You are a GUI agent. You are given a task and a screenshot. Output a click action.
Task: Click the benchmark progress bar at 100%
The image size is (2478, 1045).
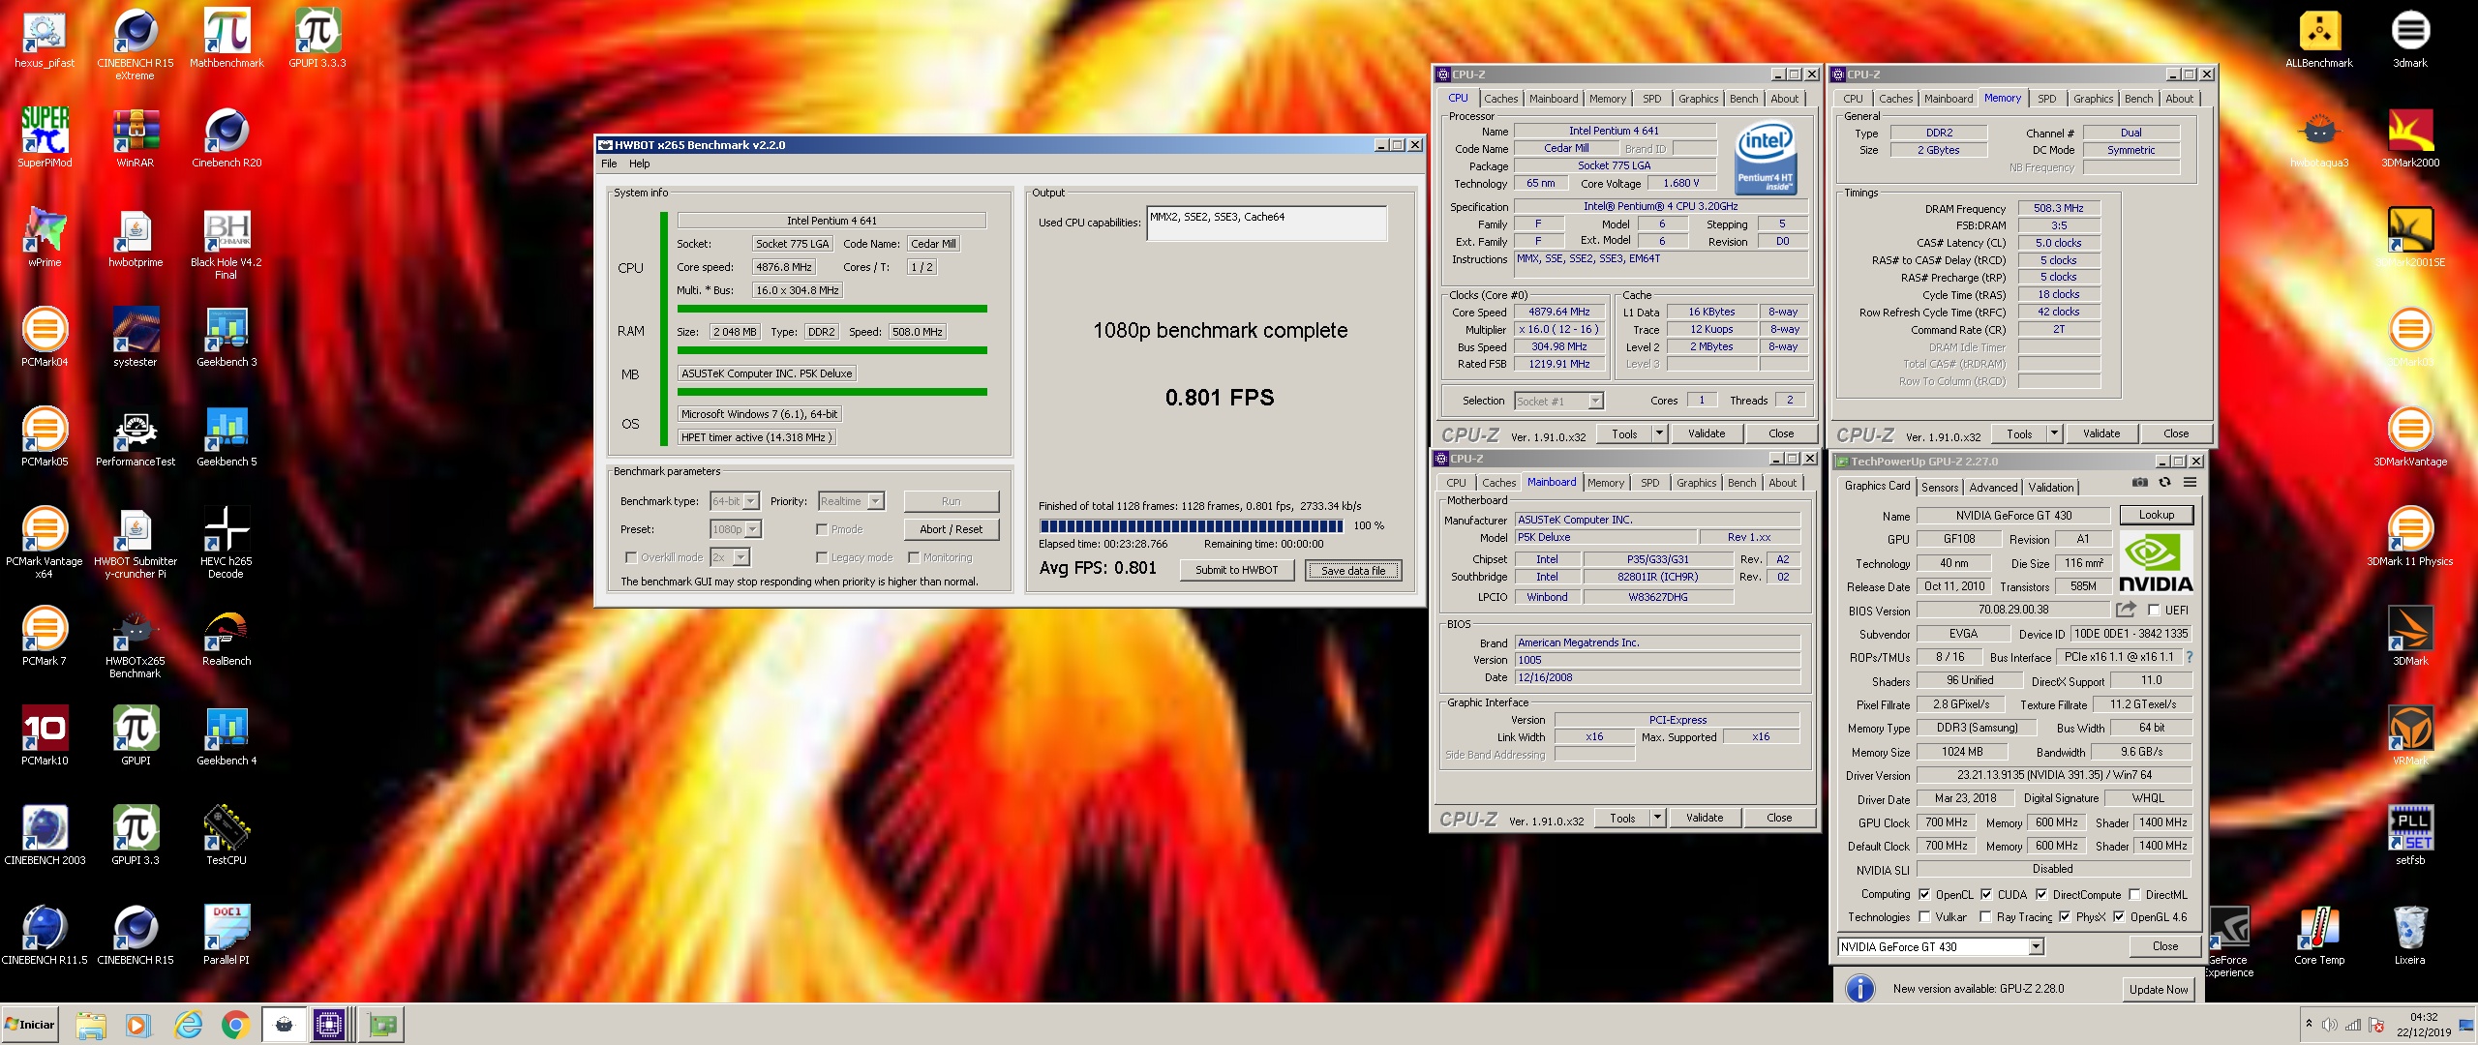click(x=1192, y=526)
